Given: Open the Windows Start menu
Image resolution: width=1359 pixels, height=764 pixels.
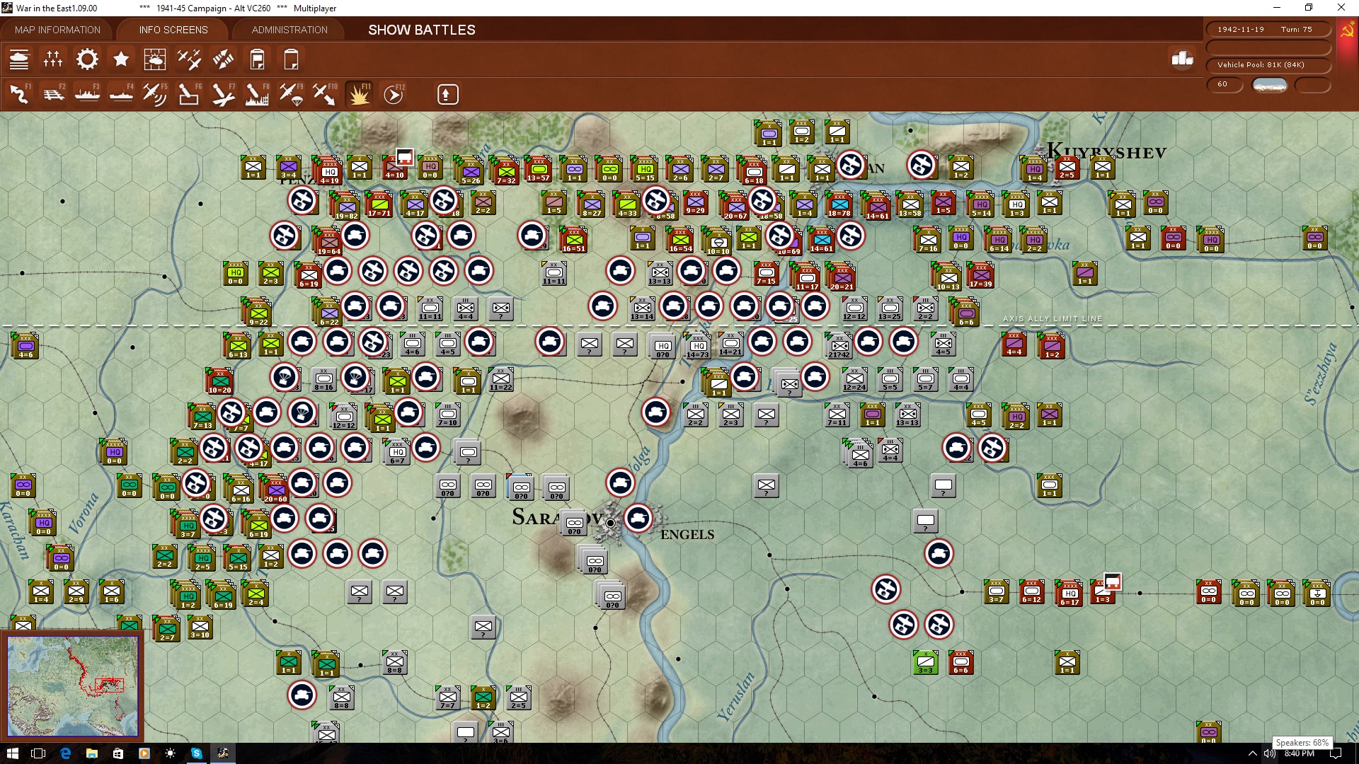Looking at the screenshot, I should pos(13,753).
